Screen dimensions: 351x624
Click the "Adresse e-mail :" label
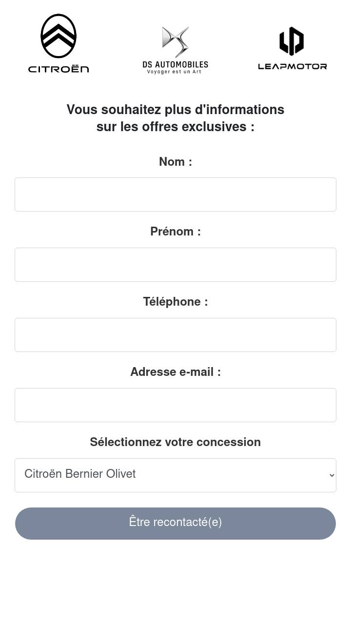[x=175, y=372]
